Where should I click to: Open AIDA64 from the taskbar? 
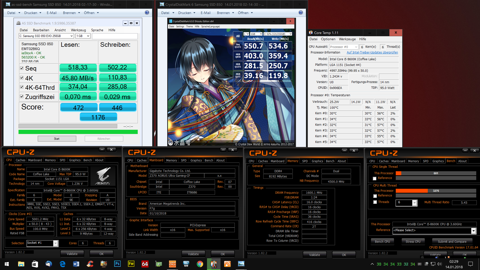pyautogui.click(x=145, y=264)
